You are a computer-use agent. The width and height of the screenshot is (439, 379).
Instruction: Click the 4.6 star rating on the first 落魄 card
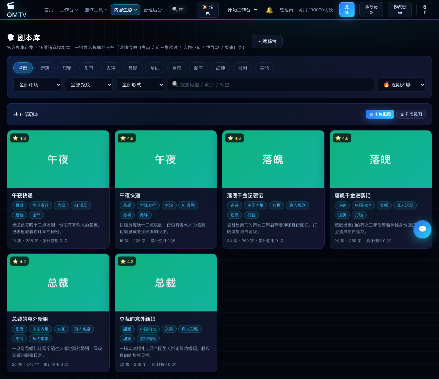pos(235,138)
